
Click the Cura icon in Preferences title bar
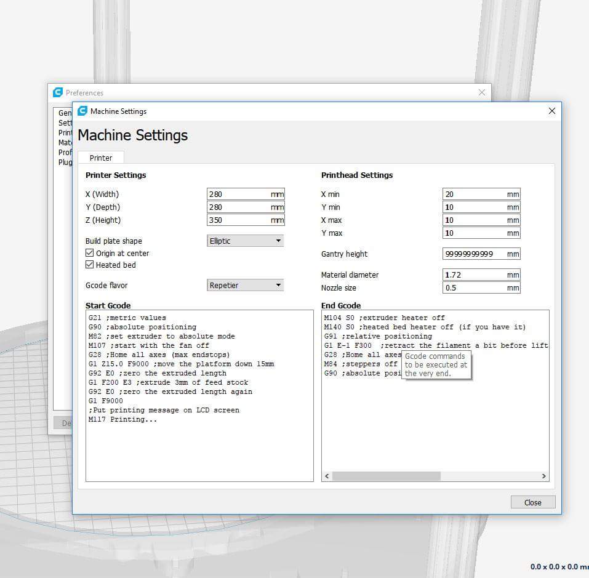[x=58, y=92]
